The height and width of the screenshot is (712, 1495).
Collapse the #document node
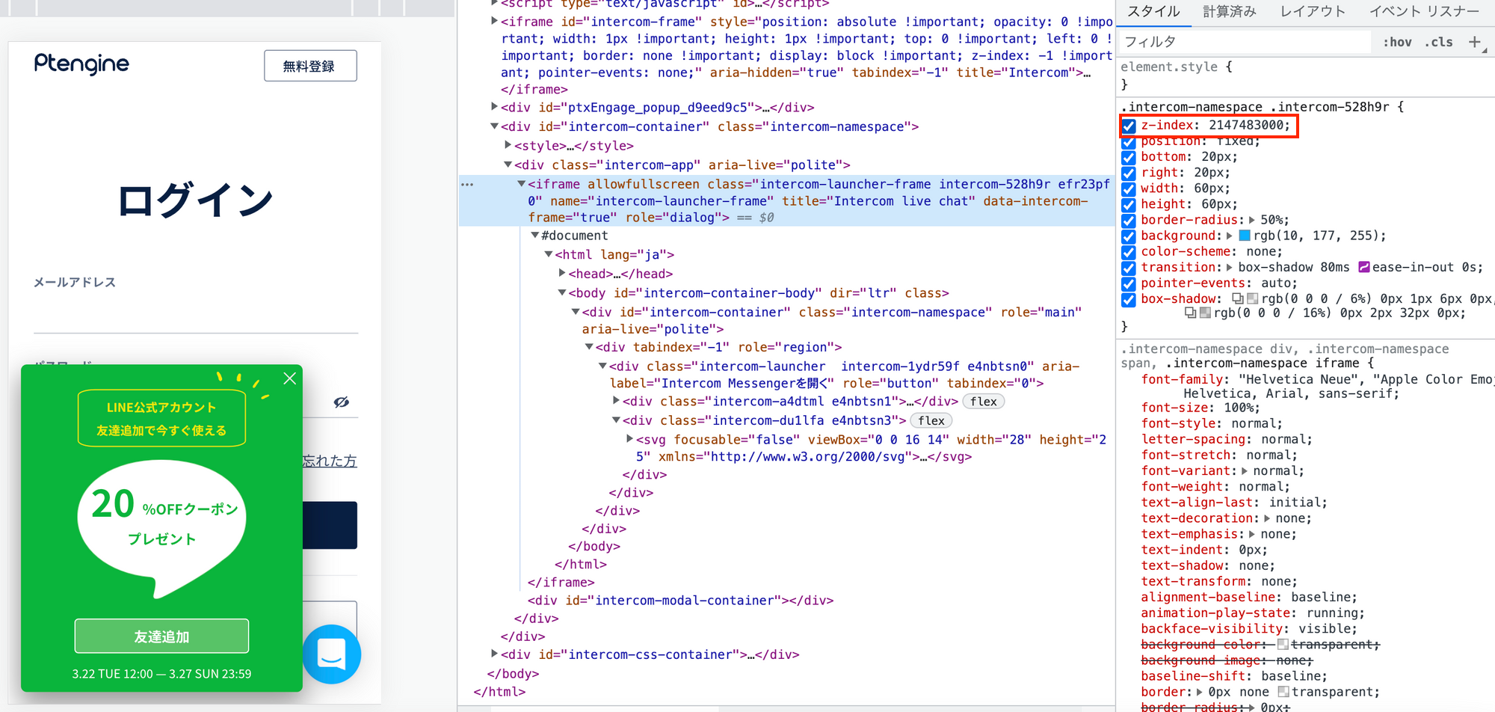pos(534,236)
